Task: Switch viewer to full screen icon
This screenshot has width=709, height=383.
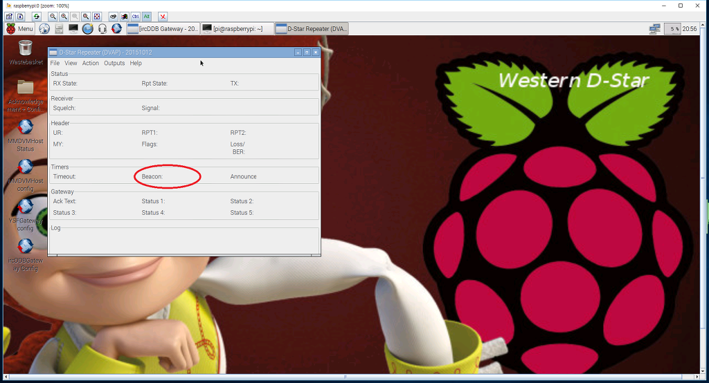Action: click(x=97, y=17)
